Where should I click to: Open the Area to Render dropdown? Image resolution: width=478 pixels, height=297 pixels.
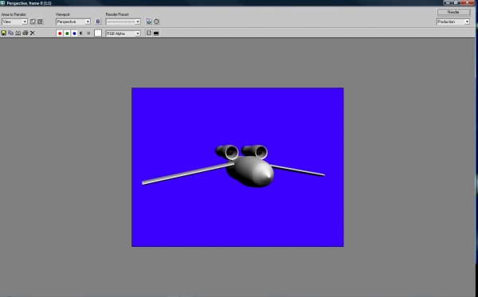(x=14, y=21)
